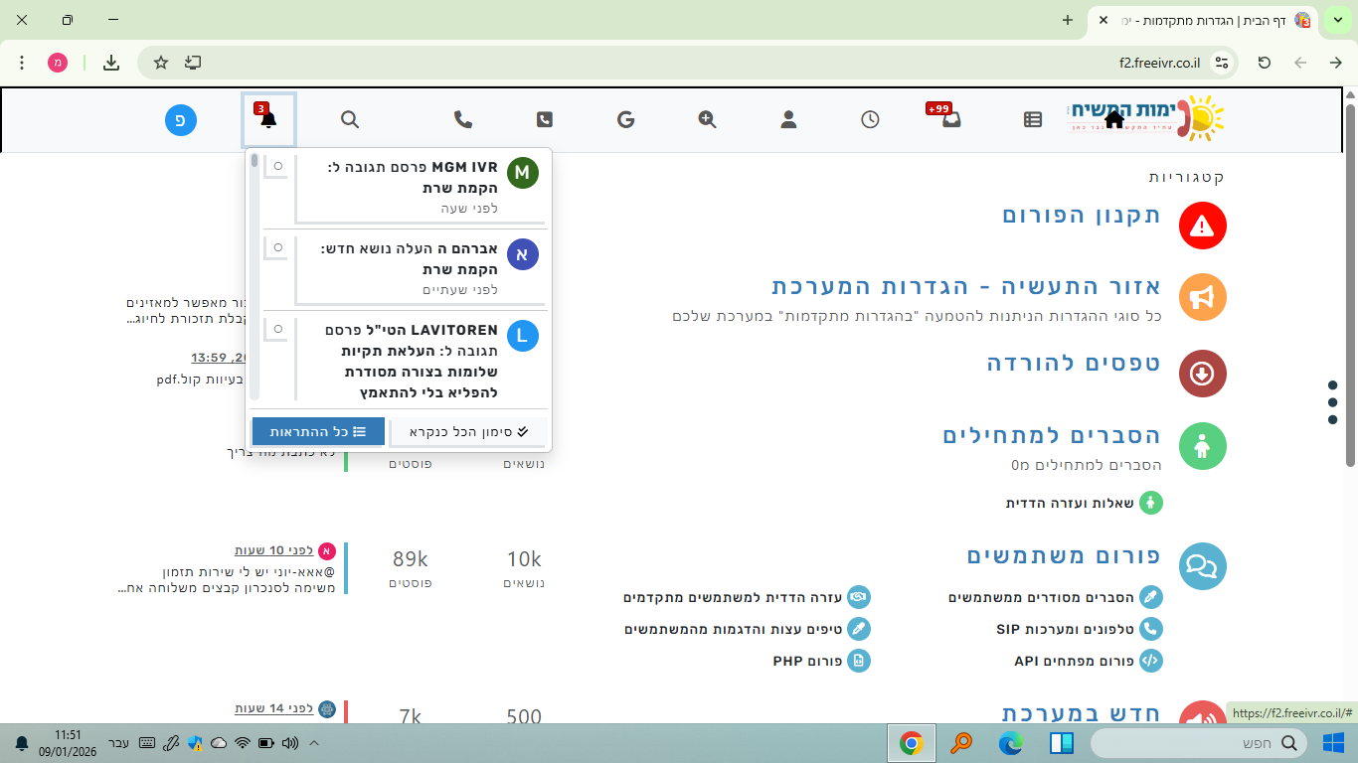Viewport: 1358px width, 763px height.
Task: Click the phone icon in the navigation bar
Action: coord(461,119)
